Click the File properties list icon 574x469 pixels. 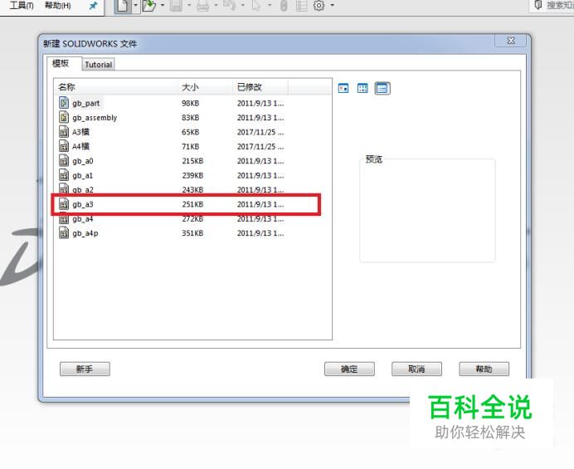tap(302, 5)
